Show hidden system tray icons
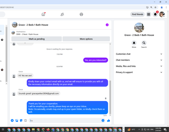 [139, 129]
